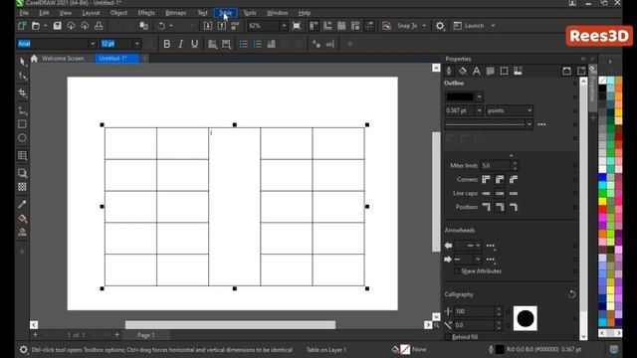Click the Export icon
Image resolution: width=637 pixels, height=358 pixels.
[221, 26]
